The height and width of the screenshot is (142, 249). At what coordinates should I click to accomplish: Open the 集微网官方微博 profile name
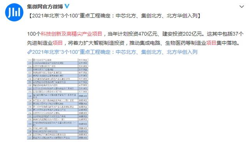click(45, 7)
